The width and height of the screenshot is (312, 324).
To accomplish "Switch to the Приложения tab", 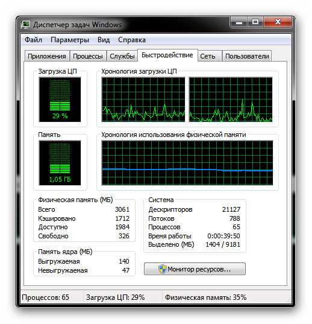I will click(x=47, y=56).
